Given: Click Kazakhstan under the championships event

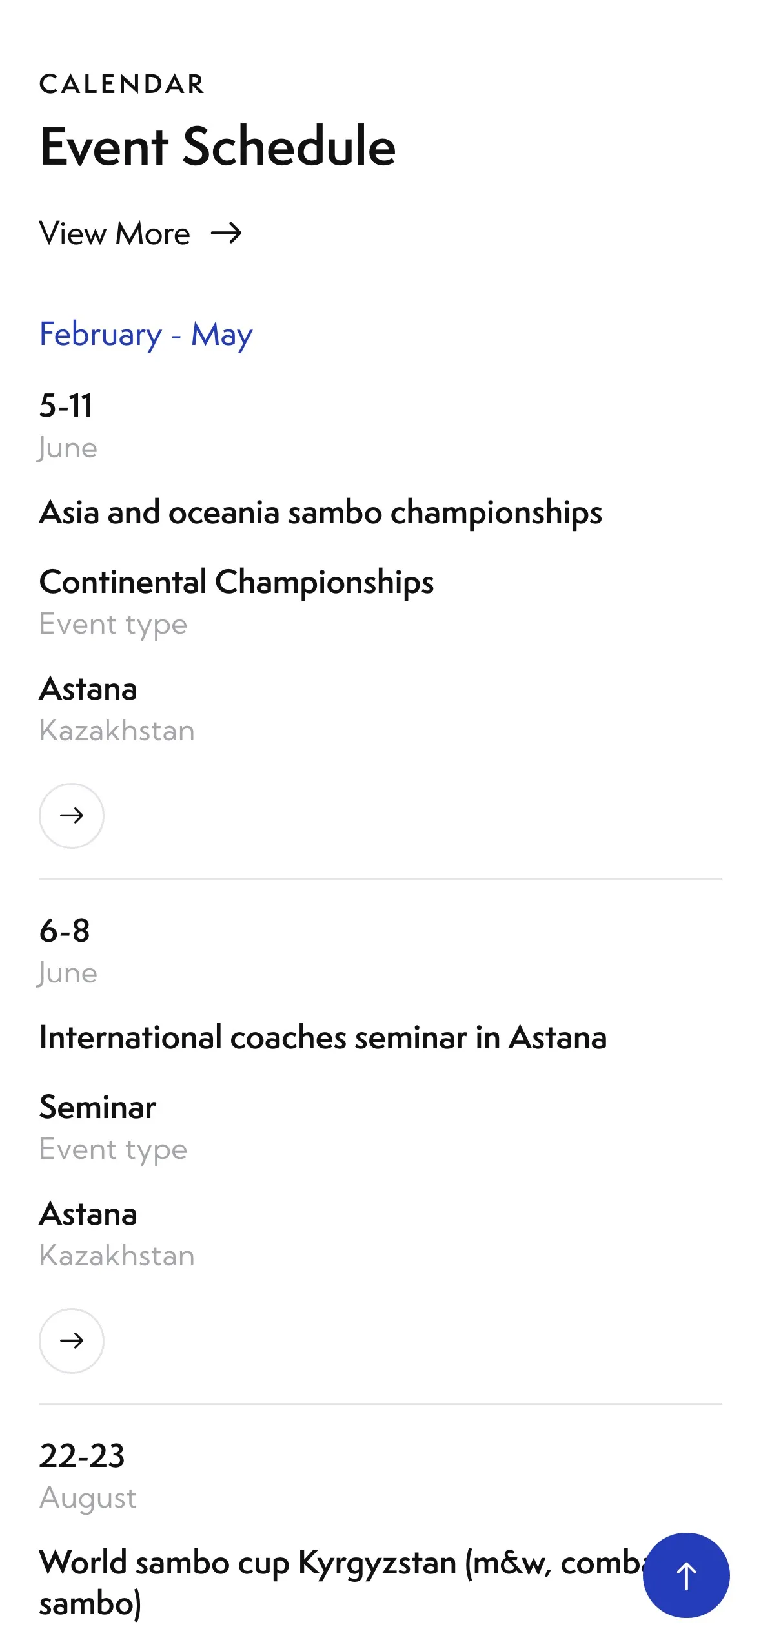Looking at the screenshot, I should point(116,731).
